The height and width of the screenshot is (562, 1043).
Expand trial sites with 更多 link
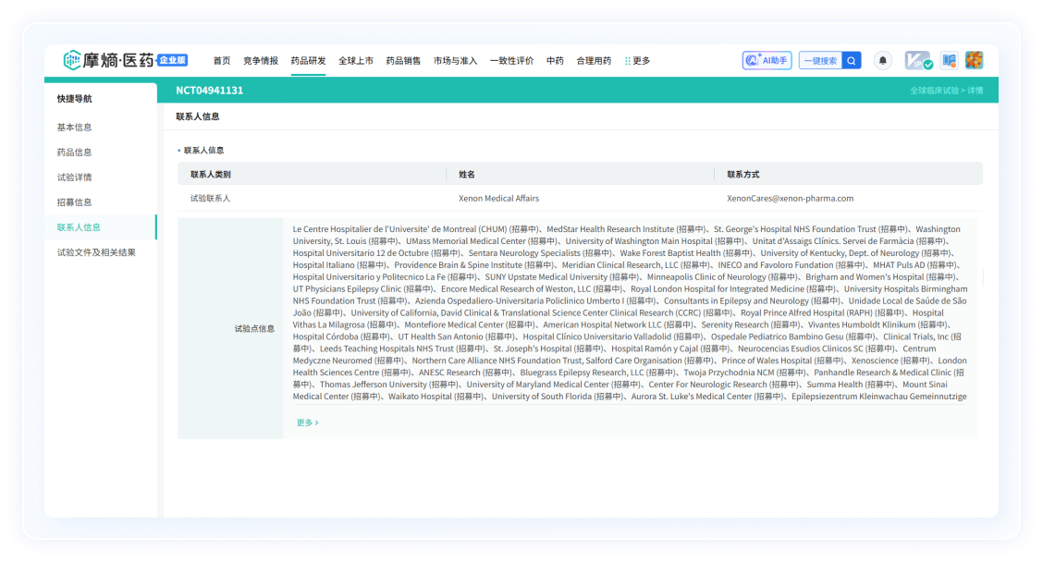307,422
